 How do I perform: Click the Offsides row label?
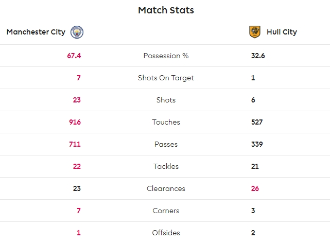click(166, 233)
